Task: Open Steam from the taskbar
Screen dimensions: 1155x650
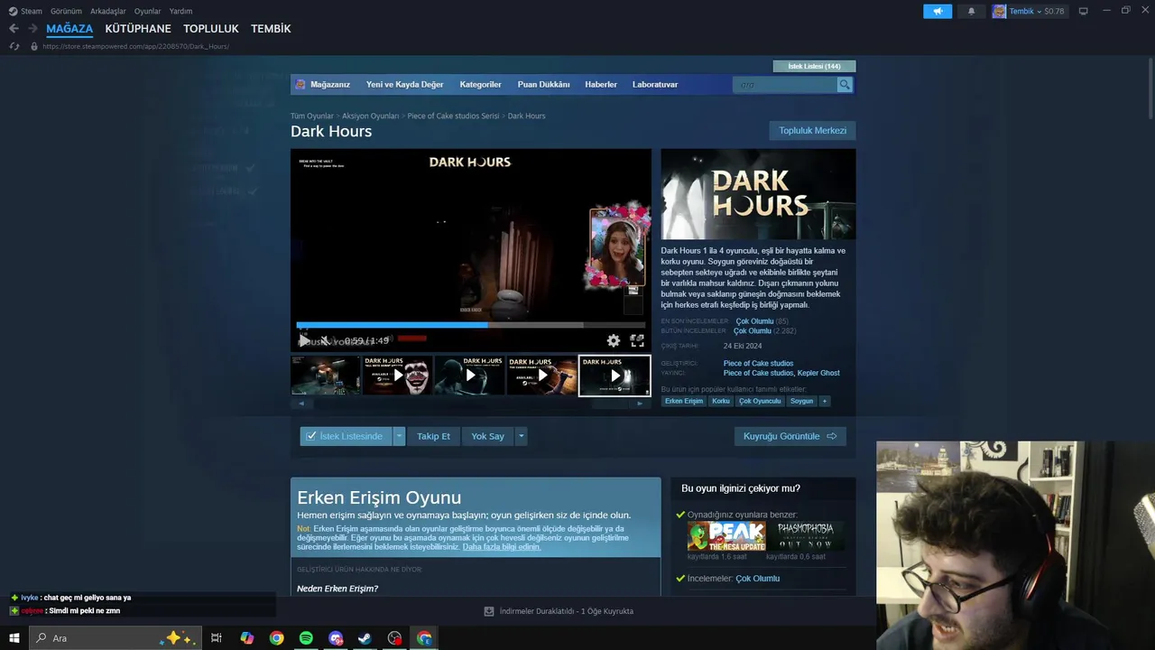Action: pos(365,638)
